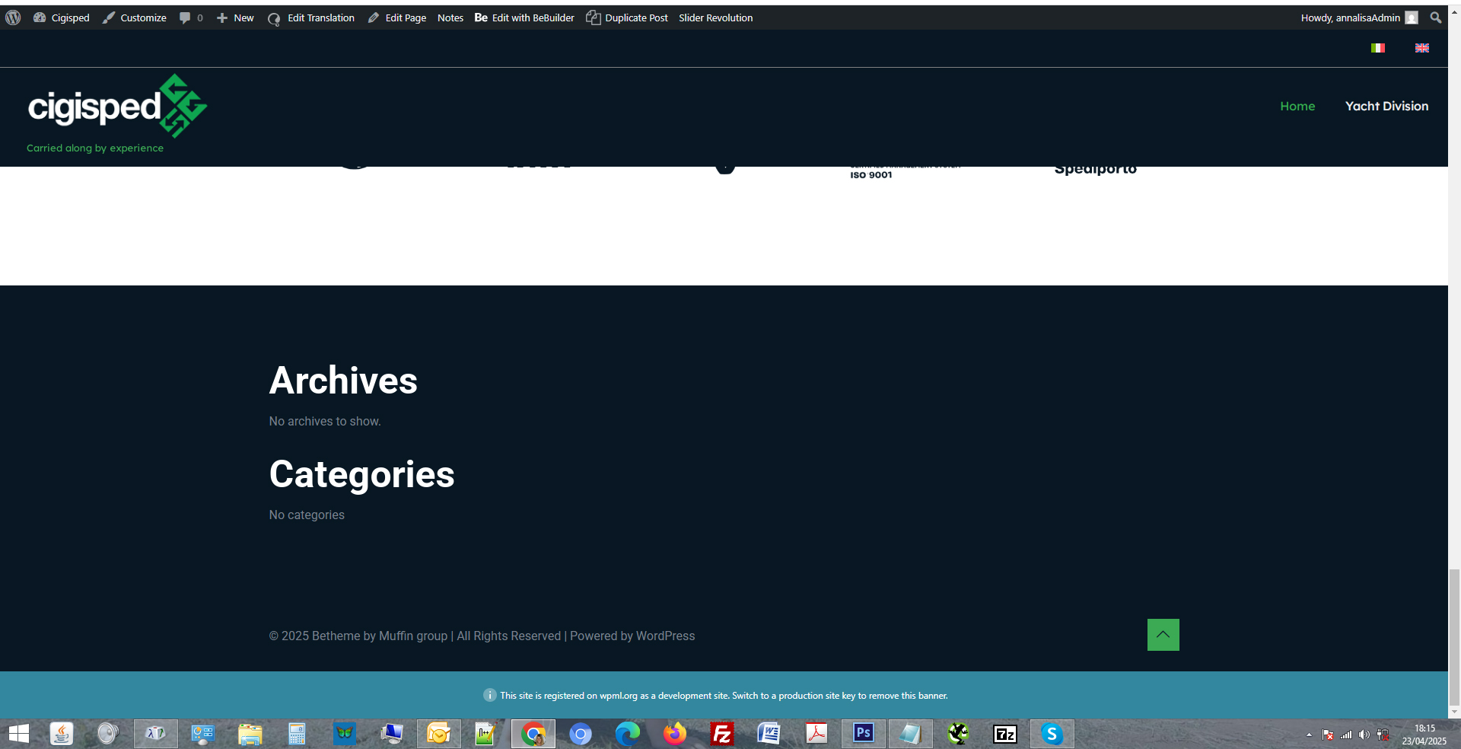Switch language with UK flag

[1422, 48]
